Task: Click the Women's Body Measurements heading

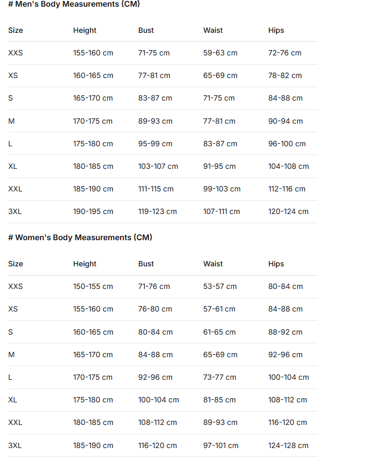Action: point(80,238)
